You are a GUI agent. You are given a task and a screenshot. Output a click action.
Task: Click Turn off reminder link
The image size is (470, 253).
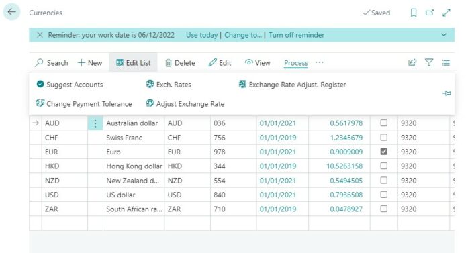tap(297, 35)
